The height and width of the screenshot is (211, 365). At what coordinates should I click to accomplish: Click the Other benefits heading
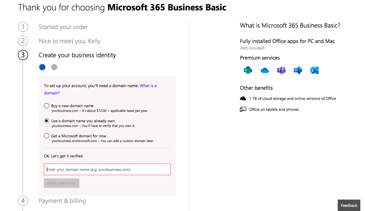coord(256,88)
